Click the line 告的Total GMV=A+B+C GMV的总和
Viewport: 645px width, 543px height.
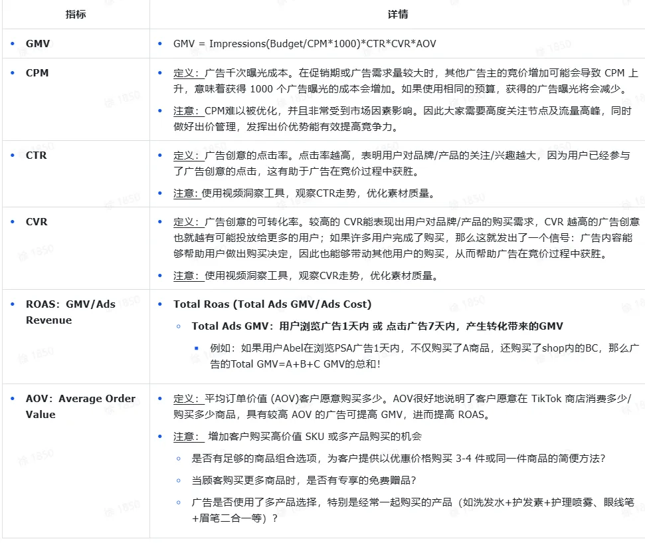point(295,364)
